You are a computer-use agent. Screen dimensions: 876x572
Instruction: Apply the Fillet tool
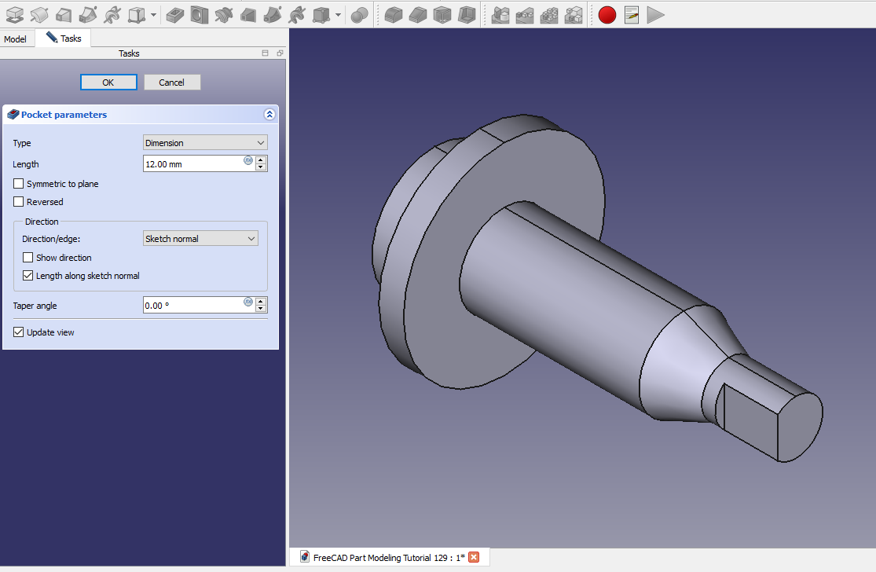click(x=394, y=14)
